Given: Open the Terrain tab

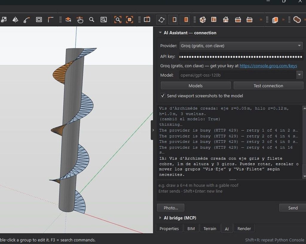Looking at the screenshot, I should 209,228.
